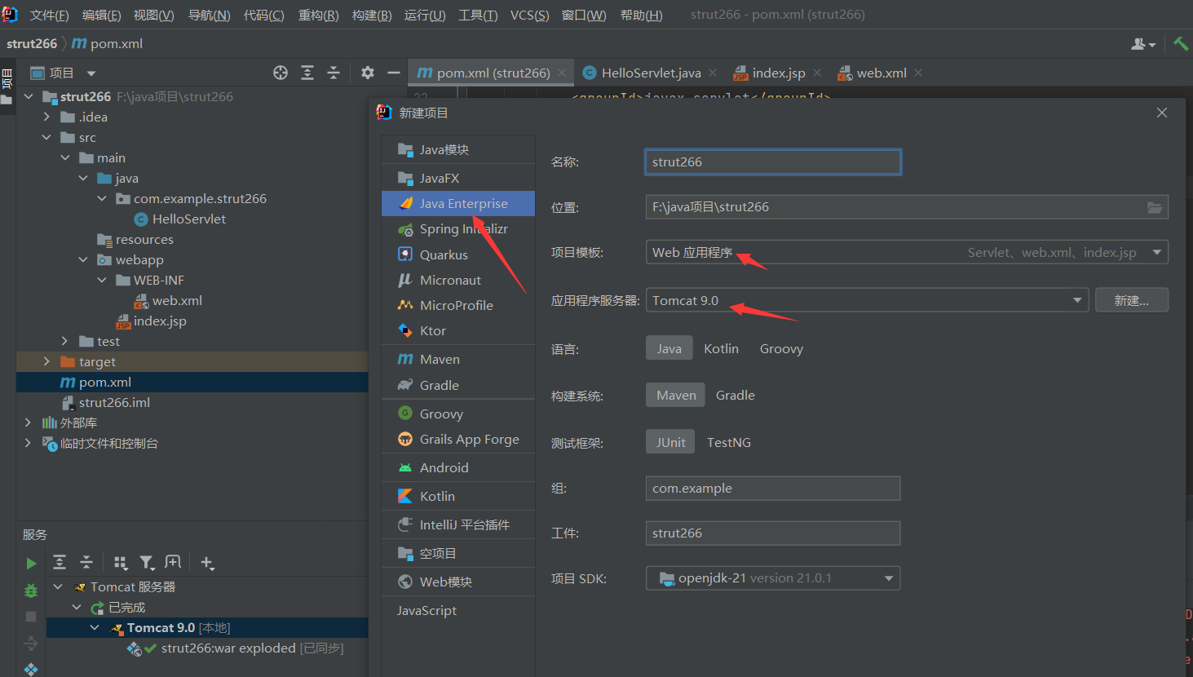Select HelloServlet in the project tree

click(189, 219)
